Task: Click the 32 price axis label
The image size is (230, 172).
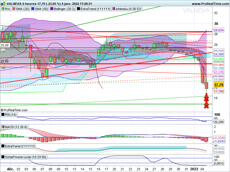Action: pos(216,13)
